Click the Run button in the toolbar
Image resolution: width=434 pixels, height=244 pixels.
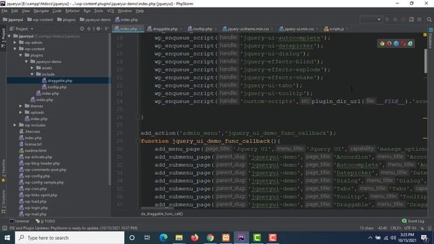pyautogui.click(x=387, y=20)
